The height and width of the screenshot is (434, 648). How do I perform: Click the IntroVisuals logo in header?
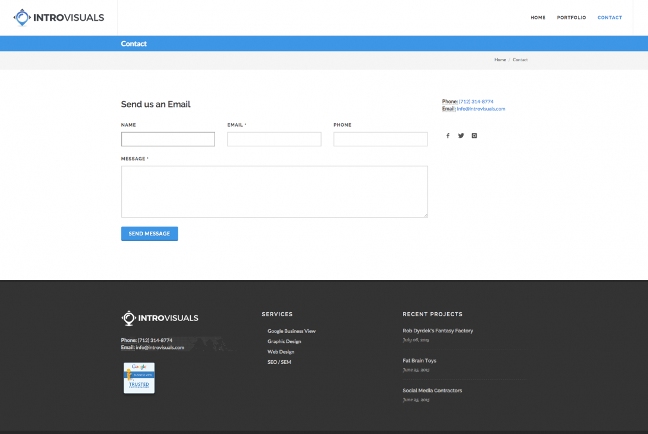pyautogui.click(x=59, y=18)
